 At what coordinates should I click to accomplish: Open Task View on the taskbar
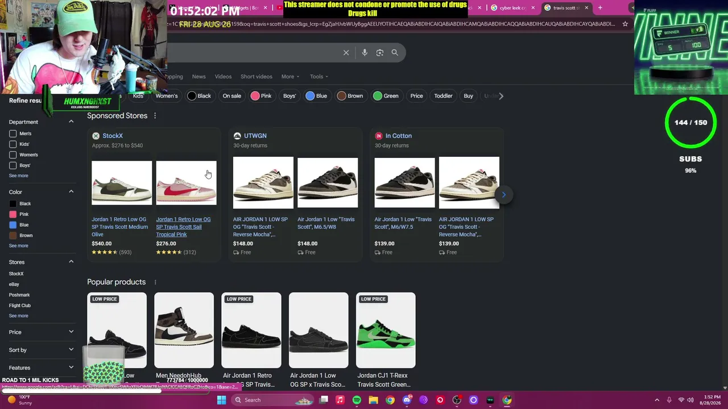pyautogui.click(x=324, y=400)
